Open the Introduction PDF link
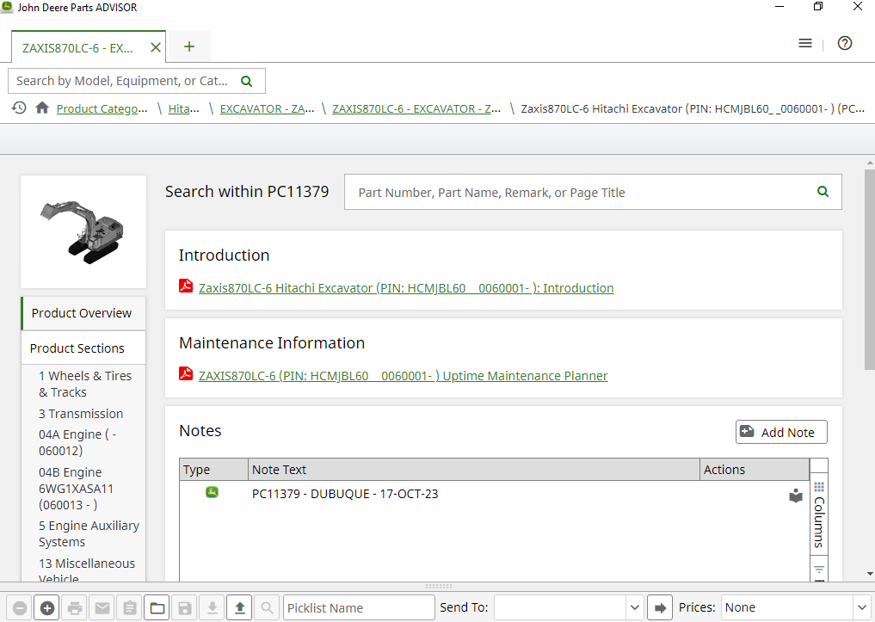This screenshot has width=875, height=622. tap(406, 288)
